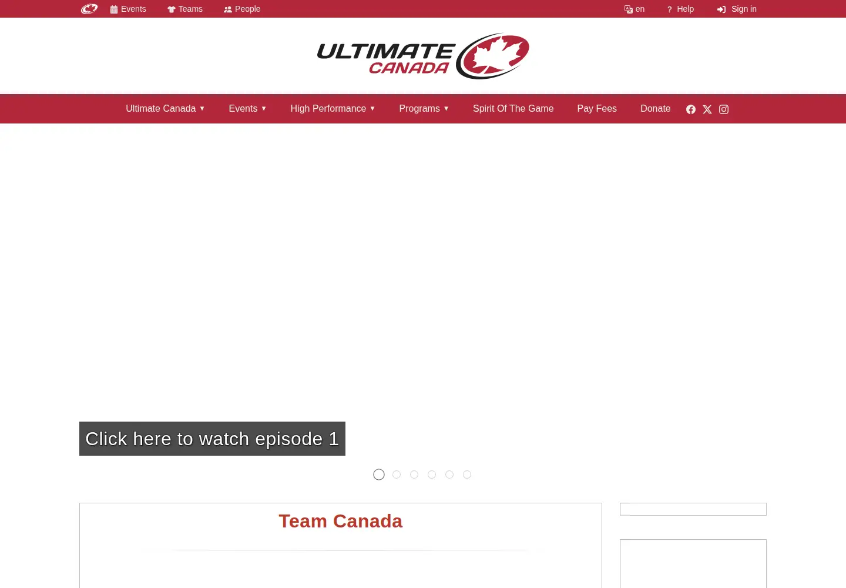Click the large Ultimate Canada logo
The image size is (846, 588).
(x=423, y=56)
